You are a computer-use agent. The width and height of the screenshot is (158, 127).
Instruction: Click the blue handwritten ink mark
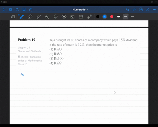(22, 75)
